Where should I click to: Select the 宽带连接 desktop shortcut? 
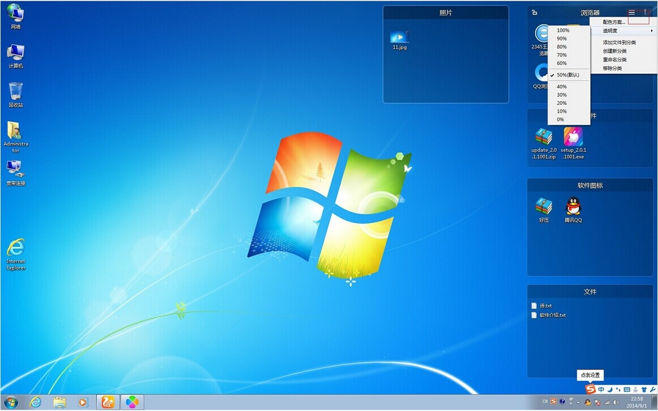coord(15,173)
